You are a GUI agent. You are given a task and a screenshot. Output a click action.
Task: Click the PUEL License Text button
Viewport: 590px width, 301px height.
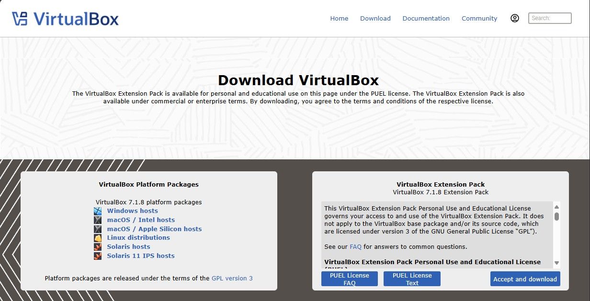coord(412,279)
